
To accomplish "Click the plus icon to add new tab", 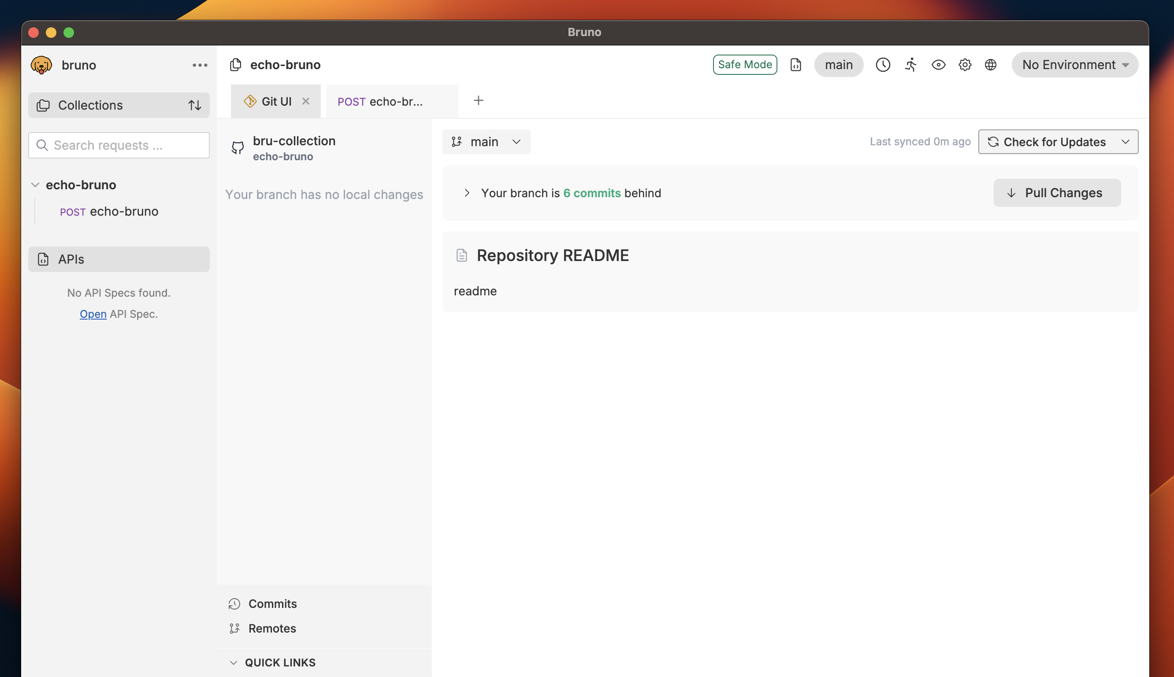I will pos(478,100).
